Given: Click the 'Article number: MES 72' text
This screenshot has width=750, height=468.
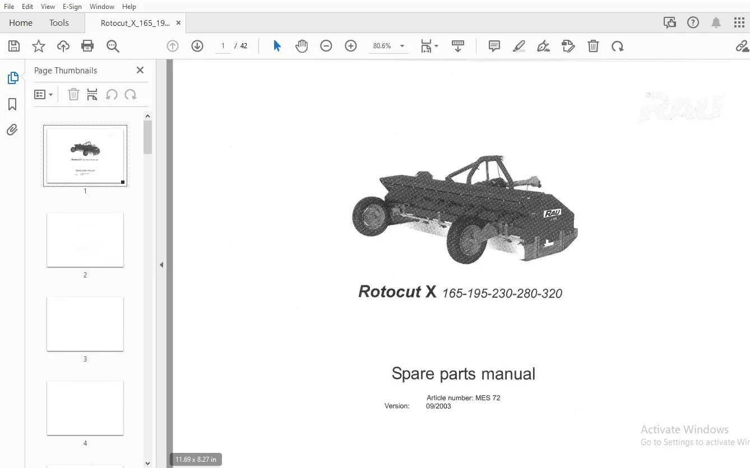Looking at the screenshot, I should tap(463, 398).
